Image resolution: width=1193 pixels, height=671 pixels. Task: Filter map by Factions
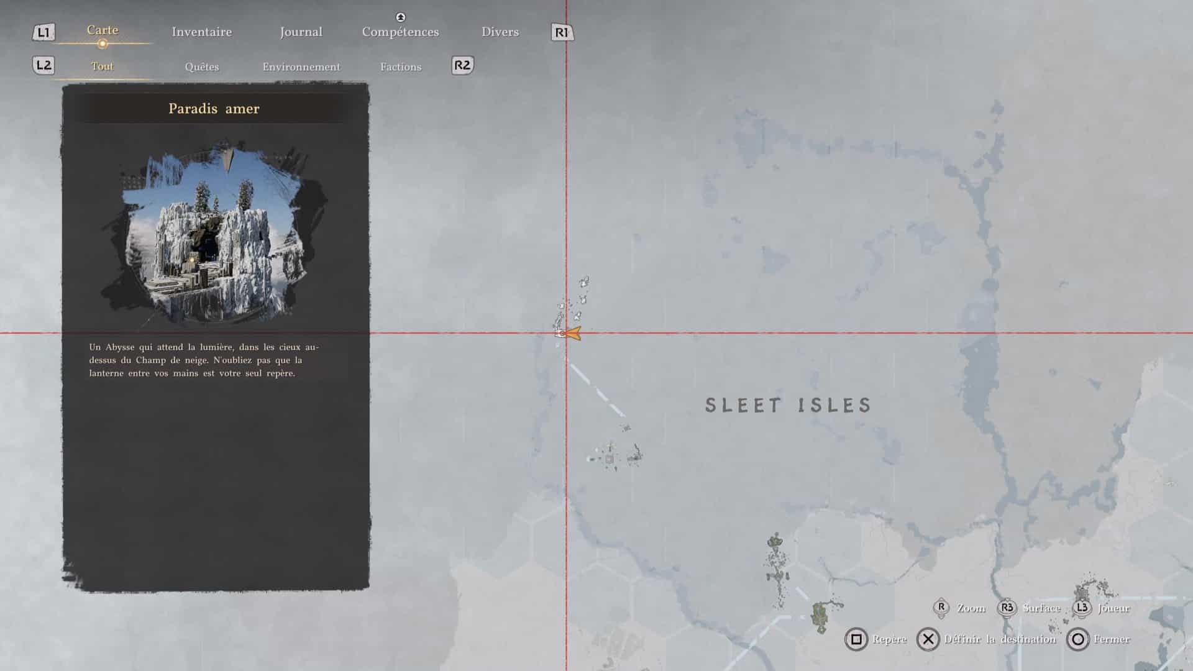400,66
